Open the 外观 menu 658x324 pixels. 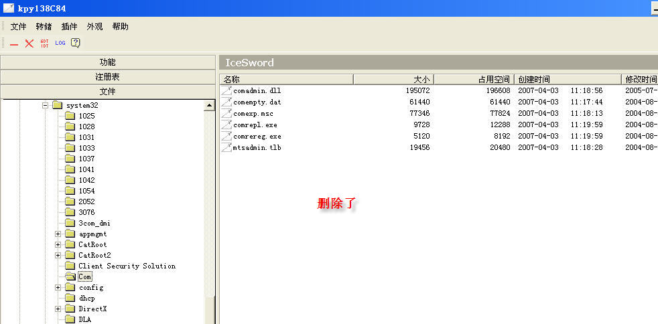point(95,27)
